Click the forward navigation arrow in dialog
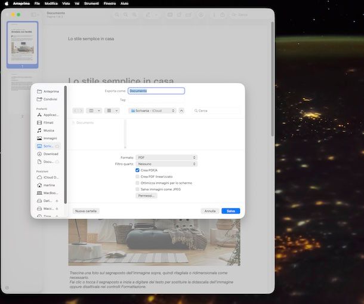364x304 pixels. click(x=81, y=110)
